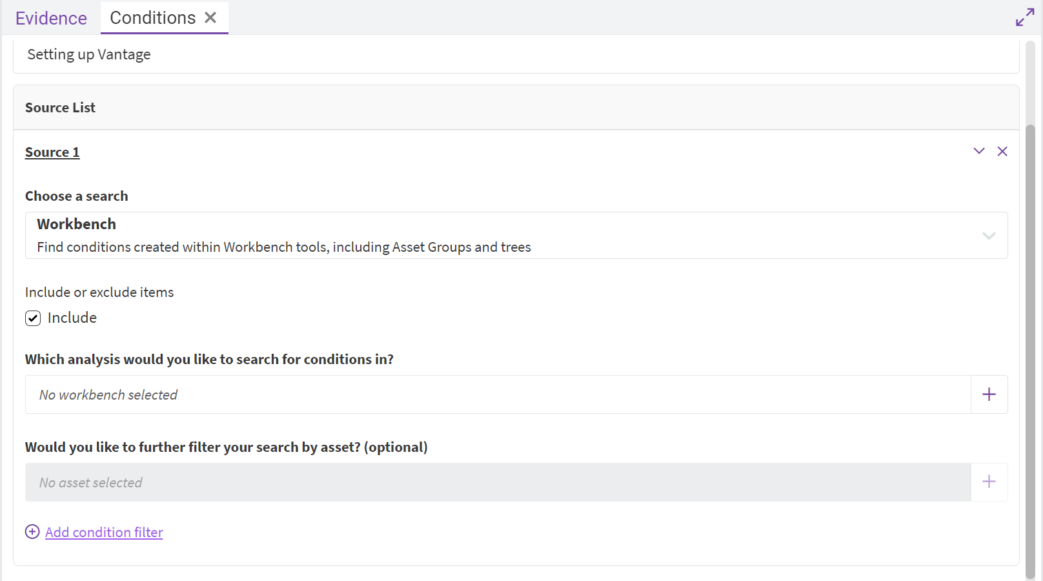Click the Source List section header

pyautogui.click(x=516, y=108)
